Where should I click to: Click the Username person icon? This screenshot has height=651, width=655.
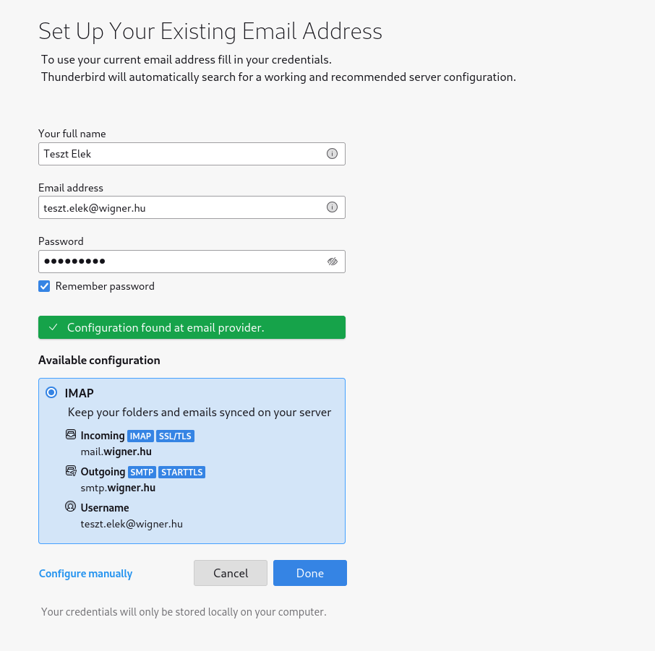[x=71, y=507]
